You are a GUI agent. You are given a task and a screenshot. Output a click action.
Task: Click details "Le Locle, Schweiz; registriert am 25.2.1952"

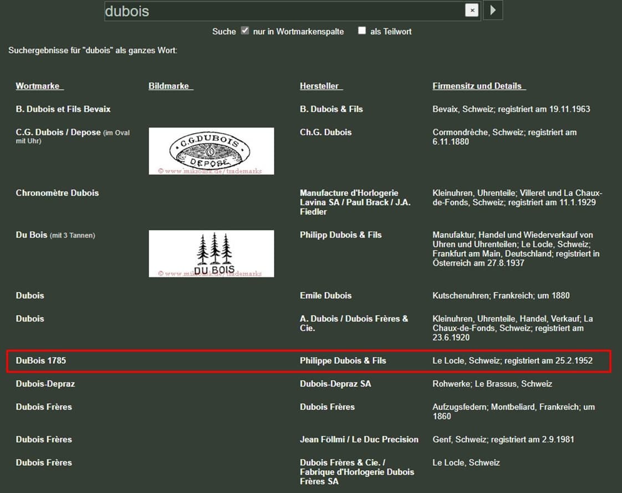tap(513, 361)
